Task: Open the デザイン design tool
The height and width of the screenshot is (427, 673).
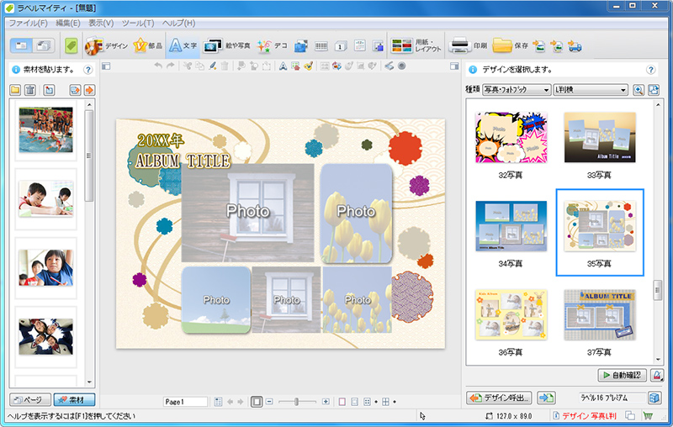Action: pyautogui.click(x=106, y=45)
